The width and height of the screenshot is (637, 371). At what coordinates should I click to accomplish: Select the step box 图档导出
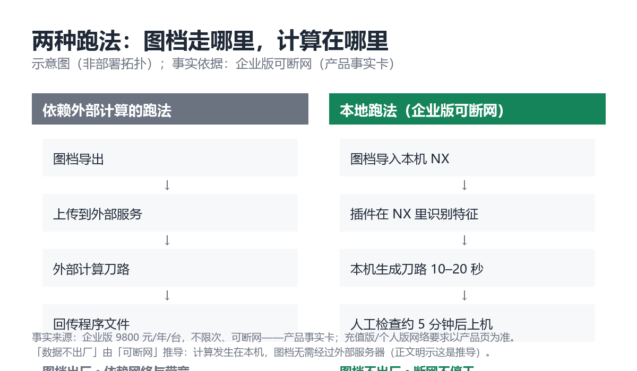(170, 158)
